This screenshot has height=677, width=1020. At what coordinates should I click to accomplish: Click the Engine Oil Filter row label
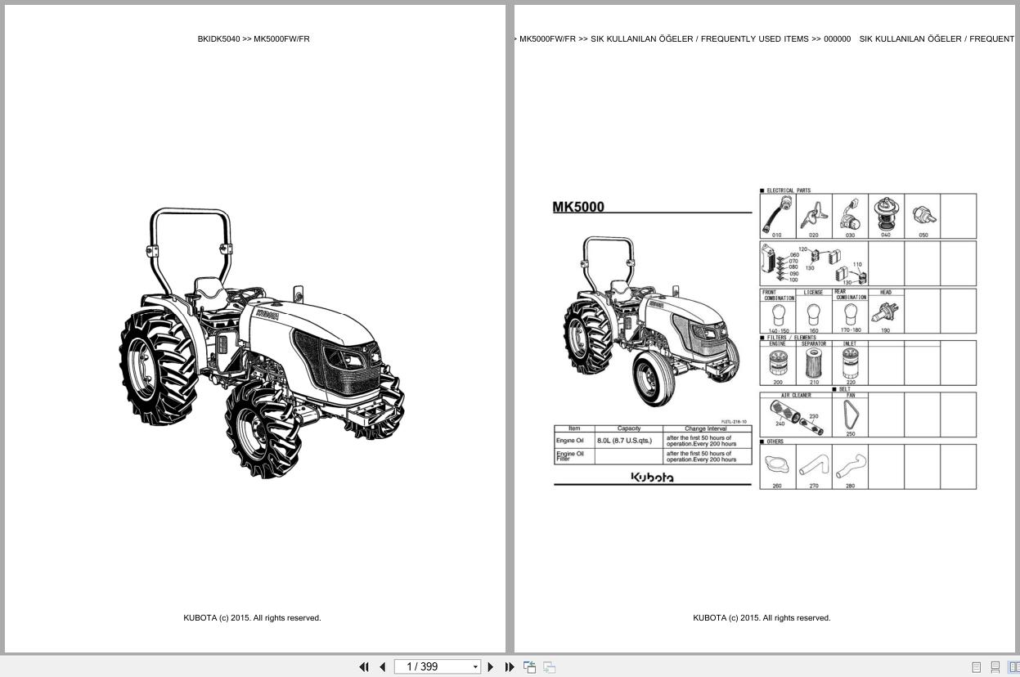[569, 456]
